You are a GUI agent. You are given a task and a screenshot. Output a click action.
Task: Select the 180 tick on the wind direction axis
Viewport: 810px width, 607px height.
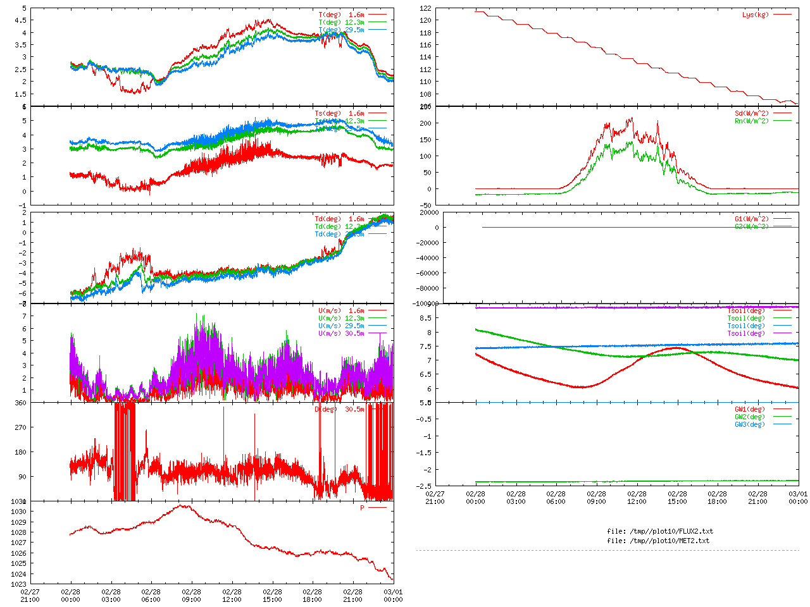[20, 452]
